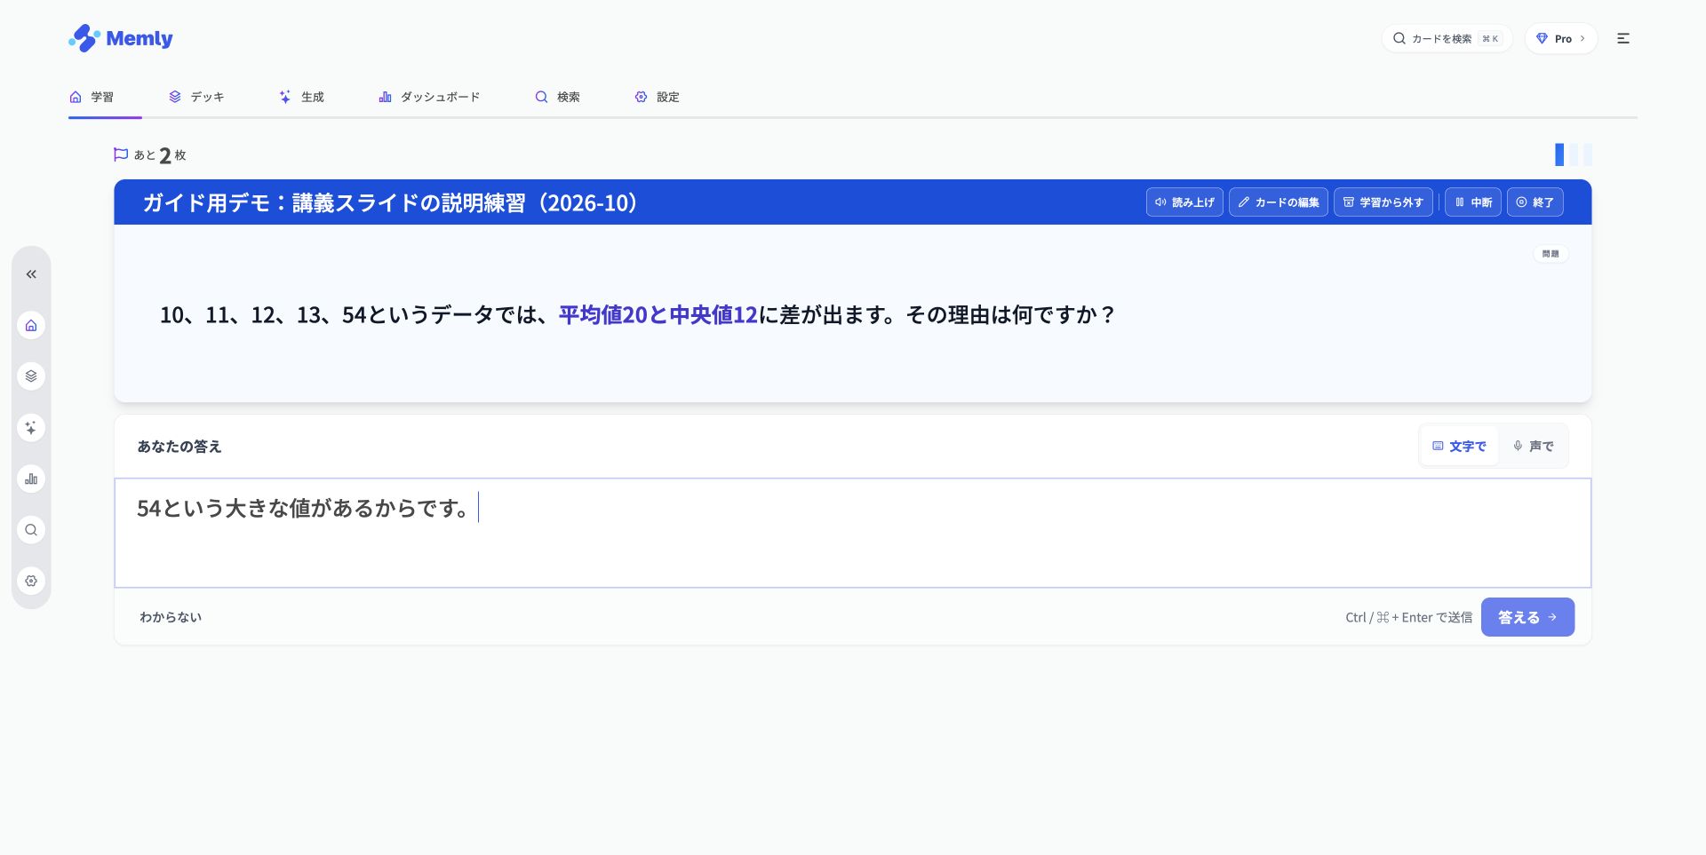Click the deck title ガイド用デモ：講義スライドの説明練習

click(390, 202)
